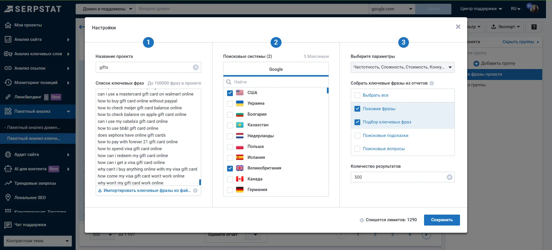
Task: Open the parameters dropdown Частотность, Сложность
Action: pos(402,67)
